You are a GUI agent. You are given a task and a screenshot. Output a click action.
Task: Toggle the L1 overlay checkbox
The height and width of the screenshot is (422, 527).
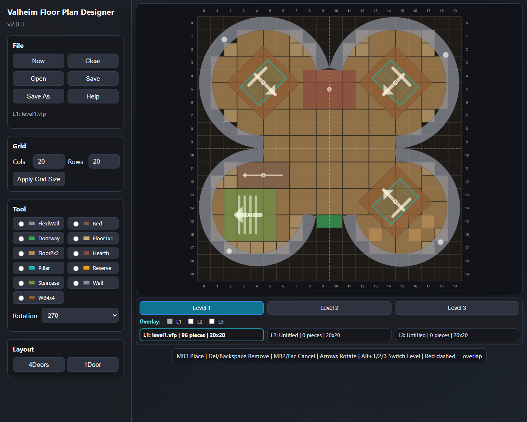click(x=170, y=321)
